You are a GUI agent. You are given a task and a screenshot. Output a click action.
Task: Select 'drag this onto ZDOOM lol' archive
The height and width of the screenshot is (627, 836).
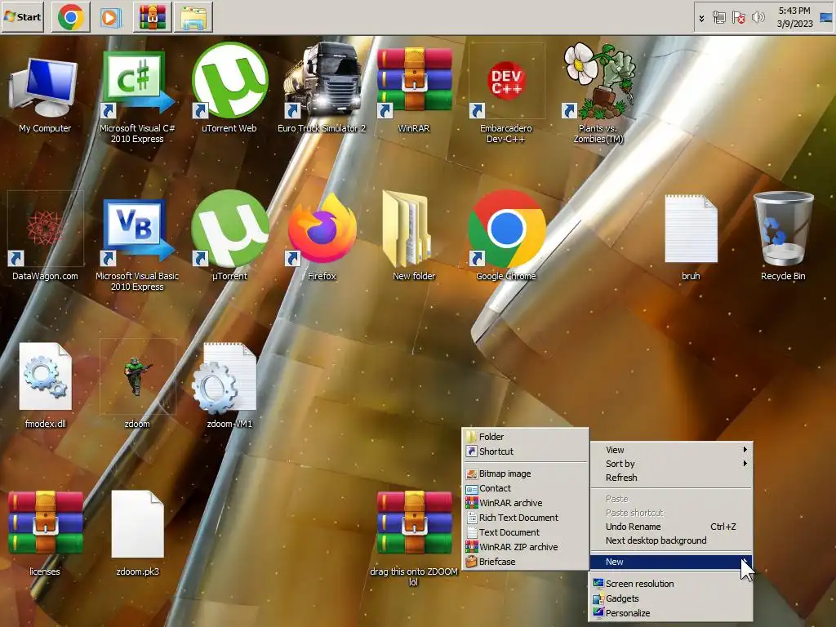[414, 539]
